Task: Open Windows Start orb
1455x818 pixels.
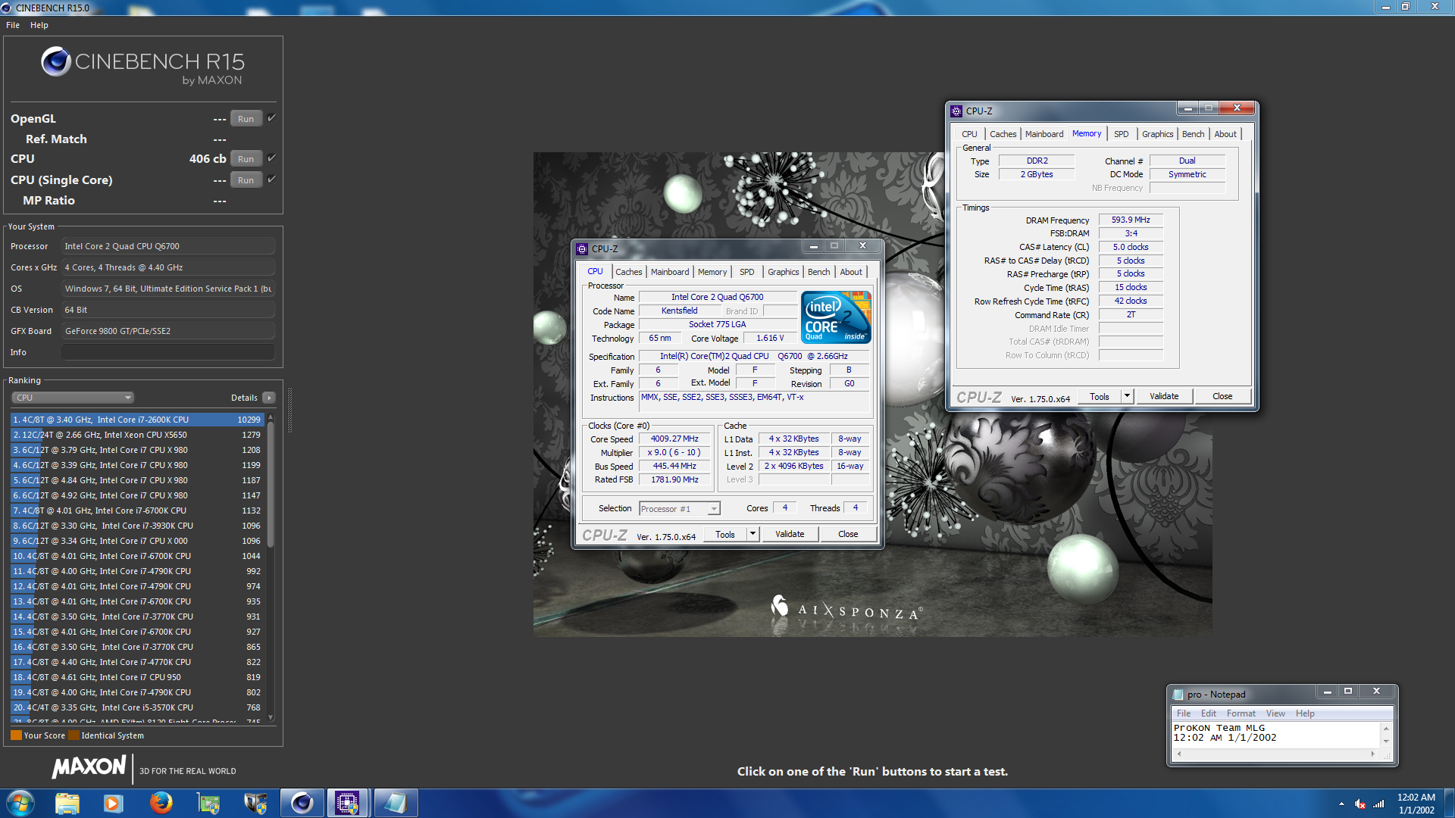Action: (20, 803)
